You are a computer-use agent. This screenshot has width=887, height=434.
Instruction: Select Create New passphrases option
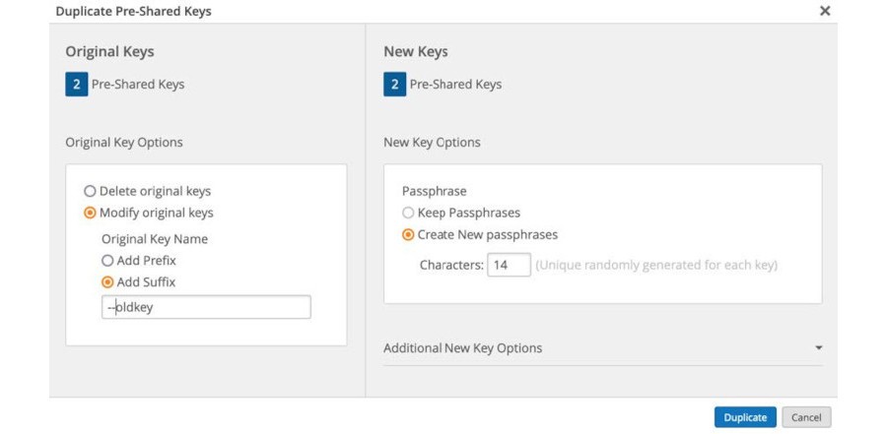pyautogui.click(x=408, y=235)
